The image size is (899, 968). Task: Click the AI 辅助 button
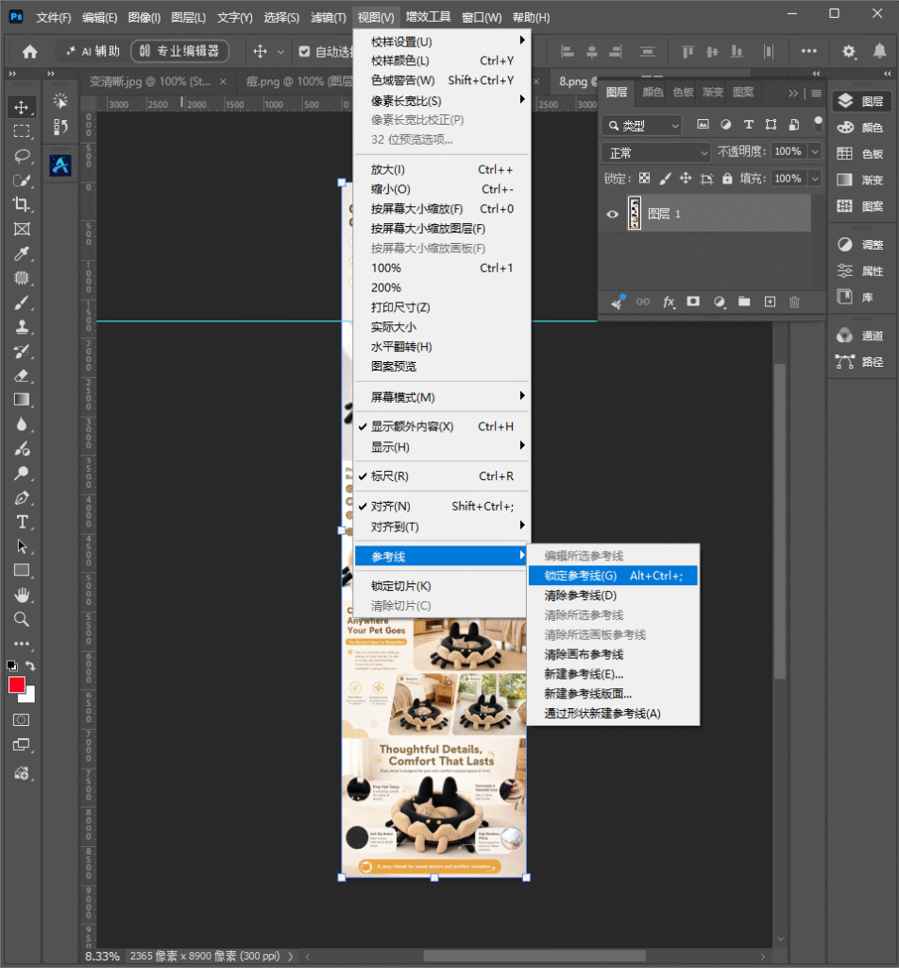93,51
